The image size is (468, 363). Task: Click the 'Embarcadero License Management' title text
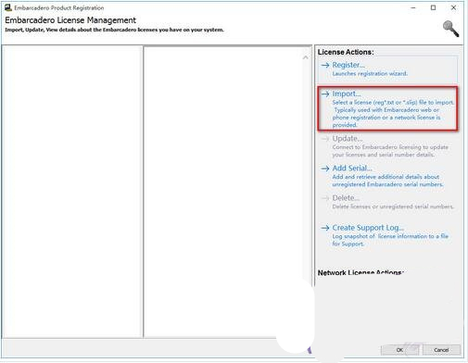tap(70, 20)
